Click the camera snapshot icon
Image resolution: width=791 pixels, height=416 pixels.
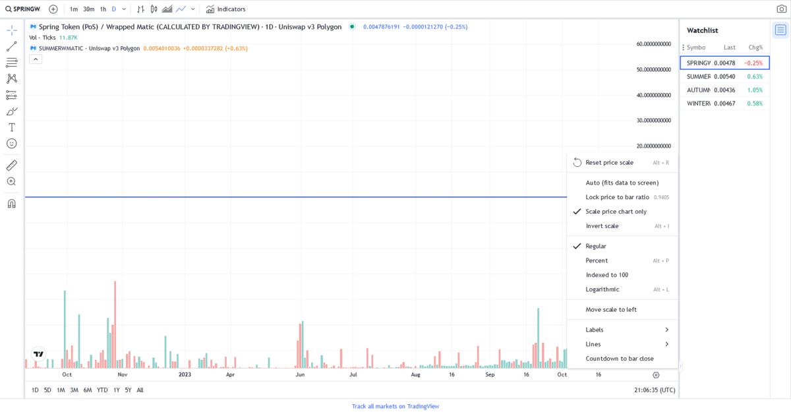coord(781,9)
